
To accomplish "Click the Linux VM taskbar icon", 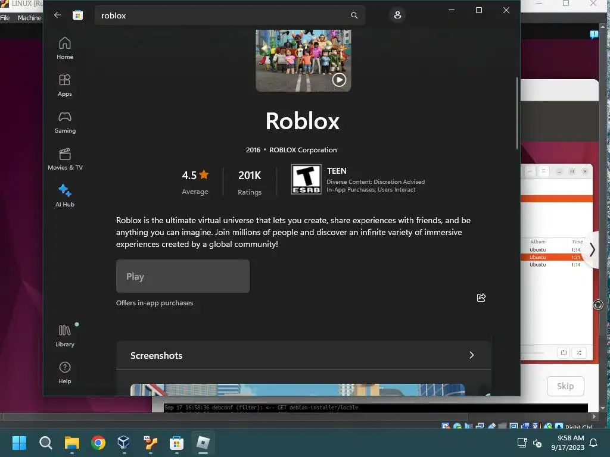I will point(150,443).
